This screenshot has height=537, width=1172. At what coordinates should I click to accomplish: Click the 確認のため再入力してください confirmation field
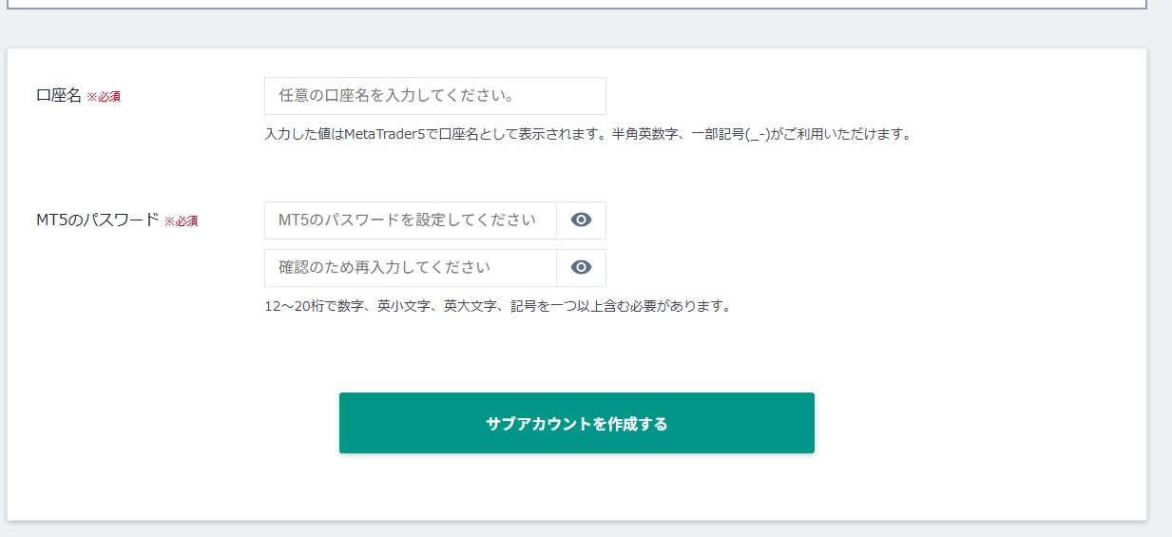410,268
